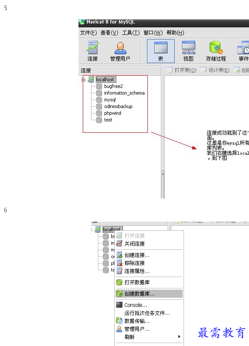
Task: Choose 打开数据库 in the context menu
Action: click(x=149, y=283)
